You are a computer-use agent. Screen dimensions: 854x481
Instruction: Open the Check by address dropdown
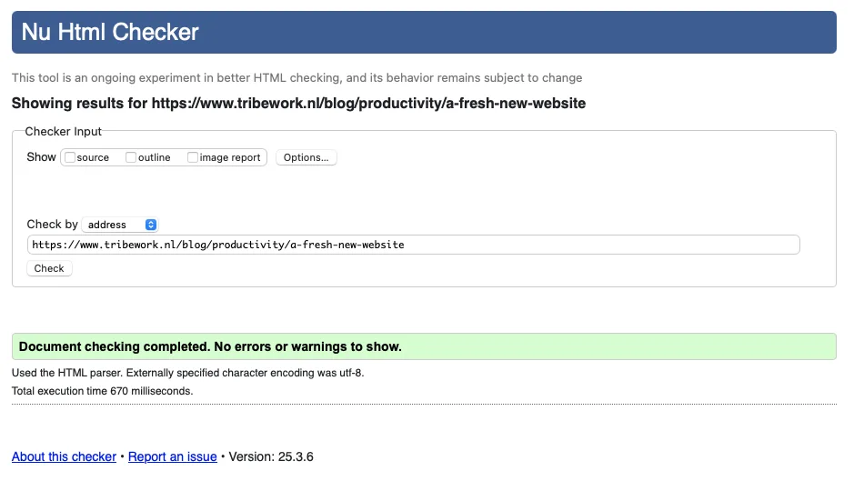click(120, 225)
